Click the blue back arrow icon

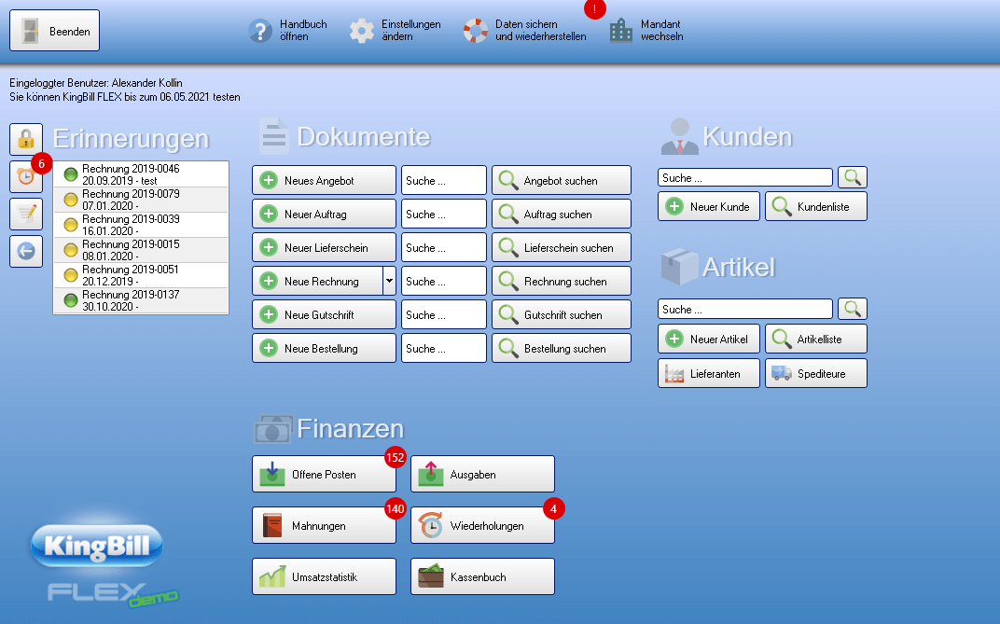(26, 251)
